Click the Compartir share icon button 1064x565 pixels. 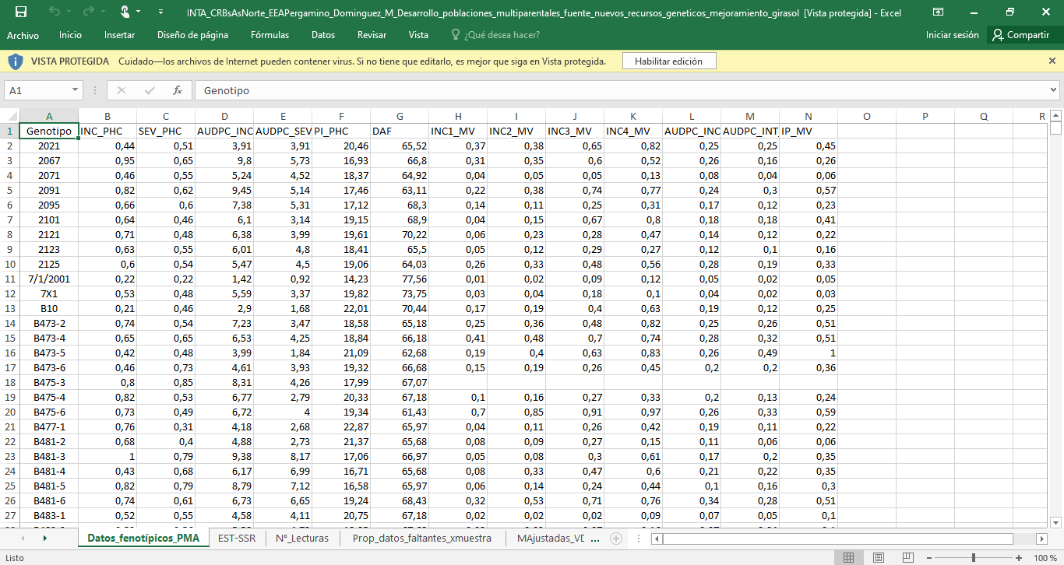click(x=1021, y=35)
